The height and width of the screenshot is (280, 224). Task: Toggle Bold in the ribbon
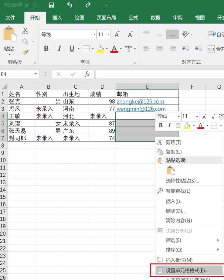pos(46,48)
